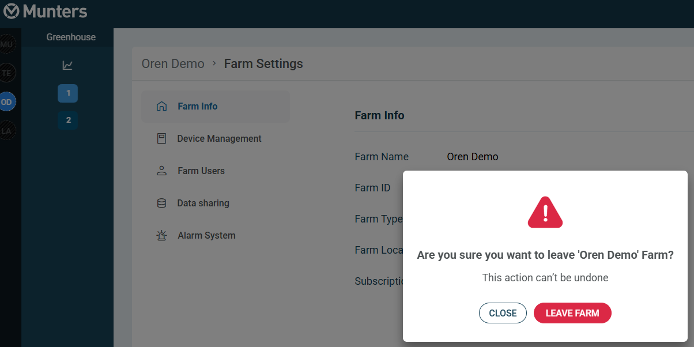Select the MU farm avatar

pos(7,44)
